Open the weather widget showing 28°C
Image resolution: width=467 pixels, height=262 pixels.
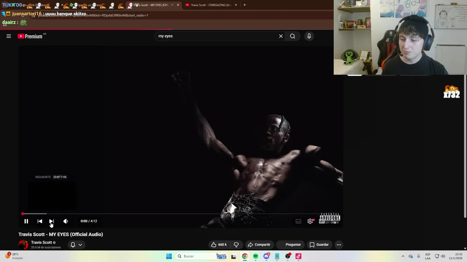(x=15, y=256)
